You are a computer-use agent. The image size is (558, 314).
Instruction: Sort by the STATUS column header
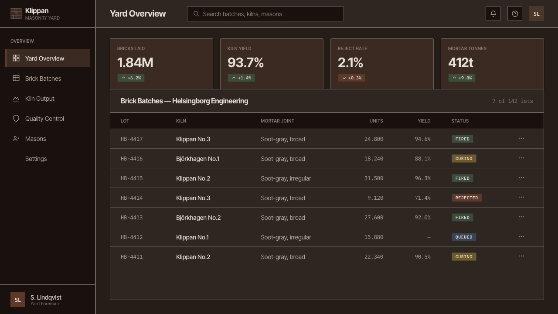click(460, 121)
